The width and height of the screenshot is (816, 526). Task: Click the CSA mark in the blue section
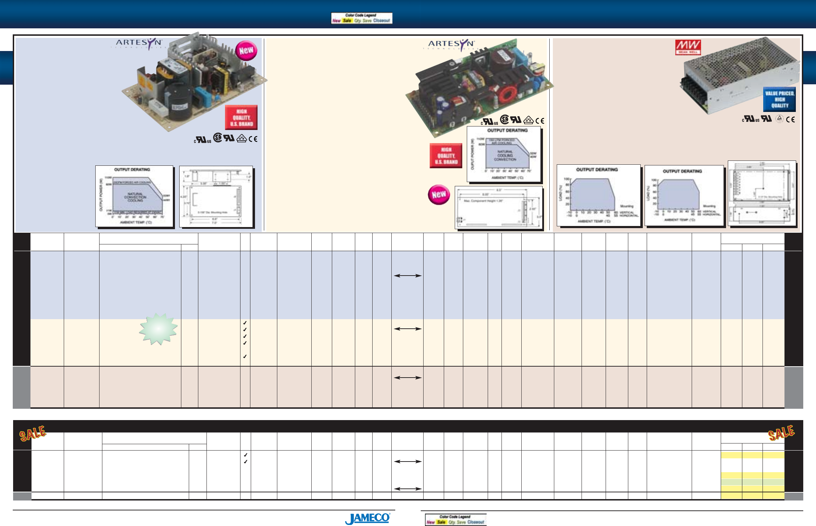click(x=217, y=138)
